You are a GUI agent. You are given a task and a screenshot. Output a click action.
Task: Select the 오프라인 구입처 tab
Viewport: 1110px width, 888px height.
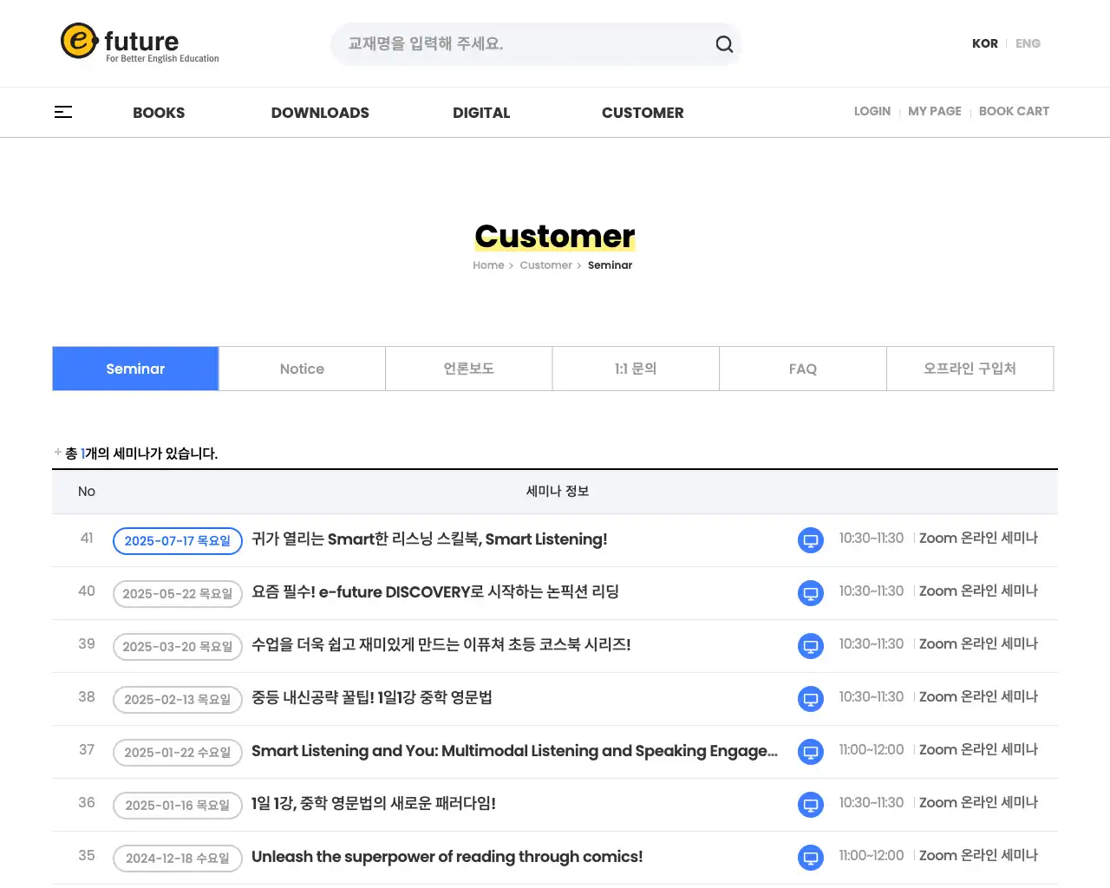point(970,369)
